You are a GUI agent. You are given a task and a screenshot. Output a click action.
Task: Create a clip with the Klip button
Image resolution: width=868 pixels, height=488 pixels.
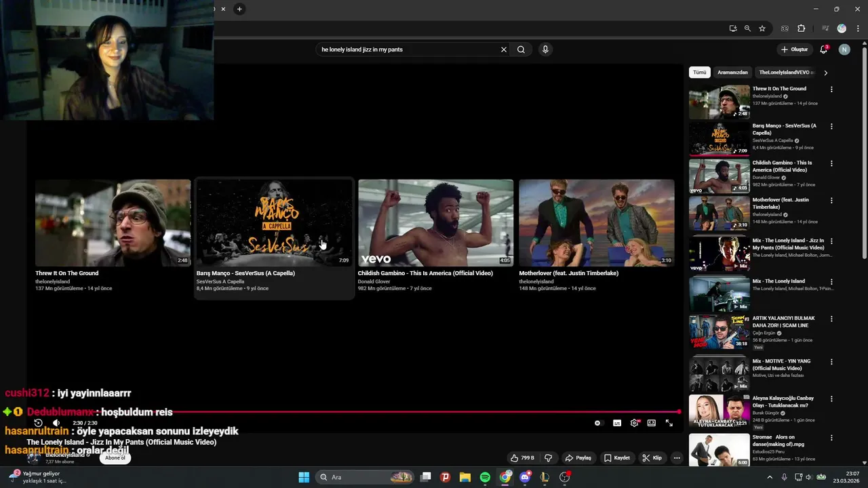click(652, 458)
